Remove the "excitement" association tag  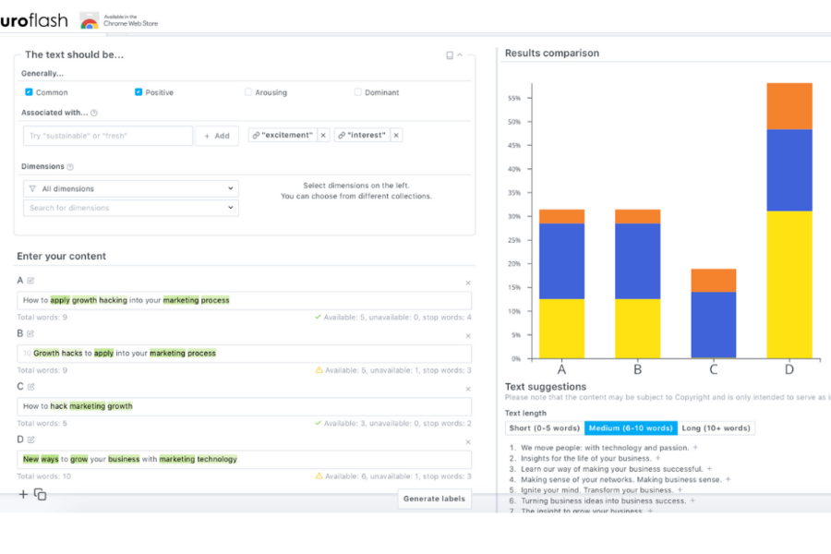point(322,136)
